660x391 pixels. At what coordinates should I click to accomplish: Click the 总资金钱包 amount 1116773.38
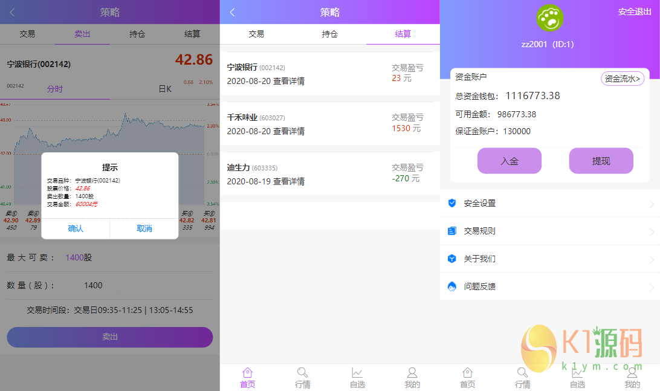coord(532,95)
